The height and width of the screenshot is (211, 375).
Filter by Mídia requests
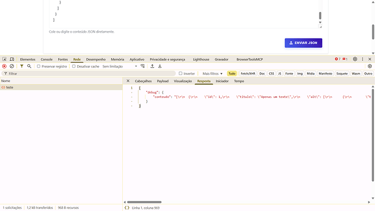[310, 73]
